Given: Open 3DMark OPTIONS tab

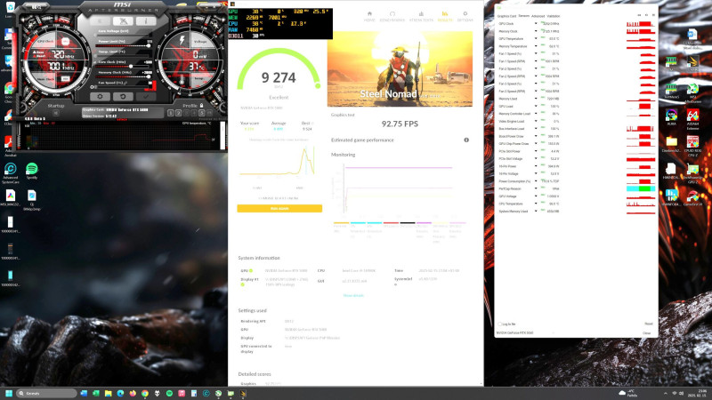Looking at the screenshot, I should point(465,17).
